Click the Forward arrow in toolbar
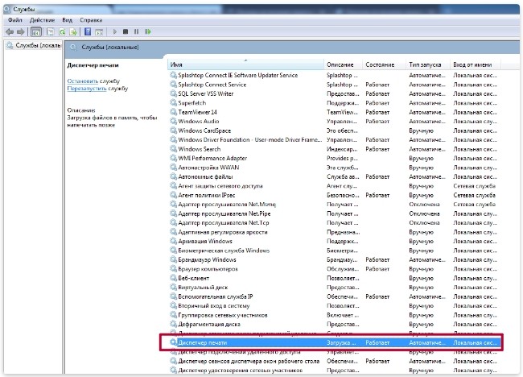 click(x=20, y=31)
